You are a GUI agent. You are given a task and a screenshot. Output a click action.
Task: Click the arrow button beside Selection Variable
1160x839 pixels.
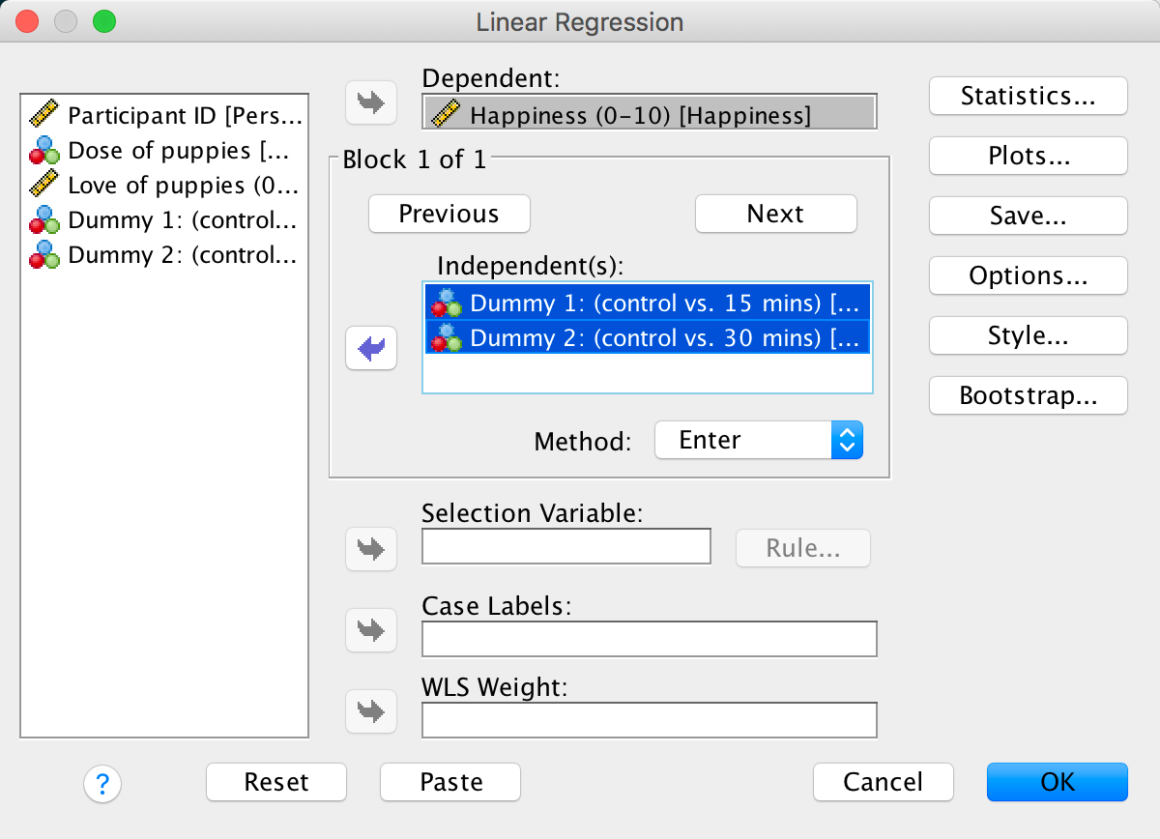(x=371, y=549)
